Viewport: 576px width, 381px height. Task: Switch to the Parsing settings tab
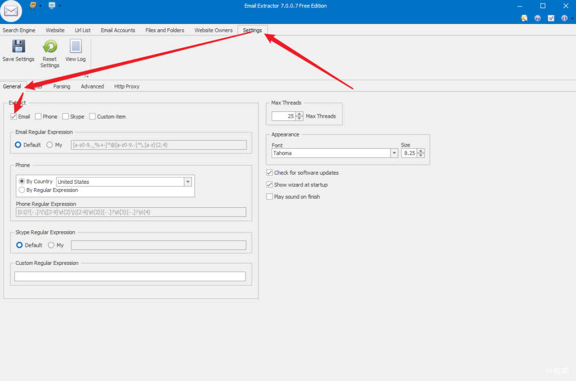[62, 86]
